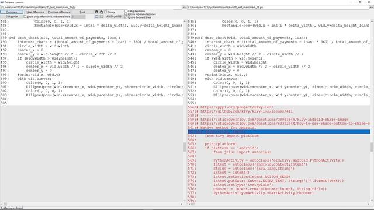Select the vertical side-by-side layout icon
Screen dimensions: 374x210
pos(96,16)
